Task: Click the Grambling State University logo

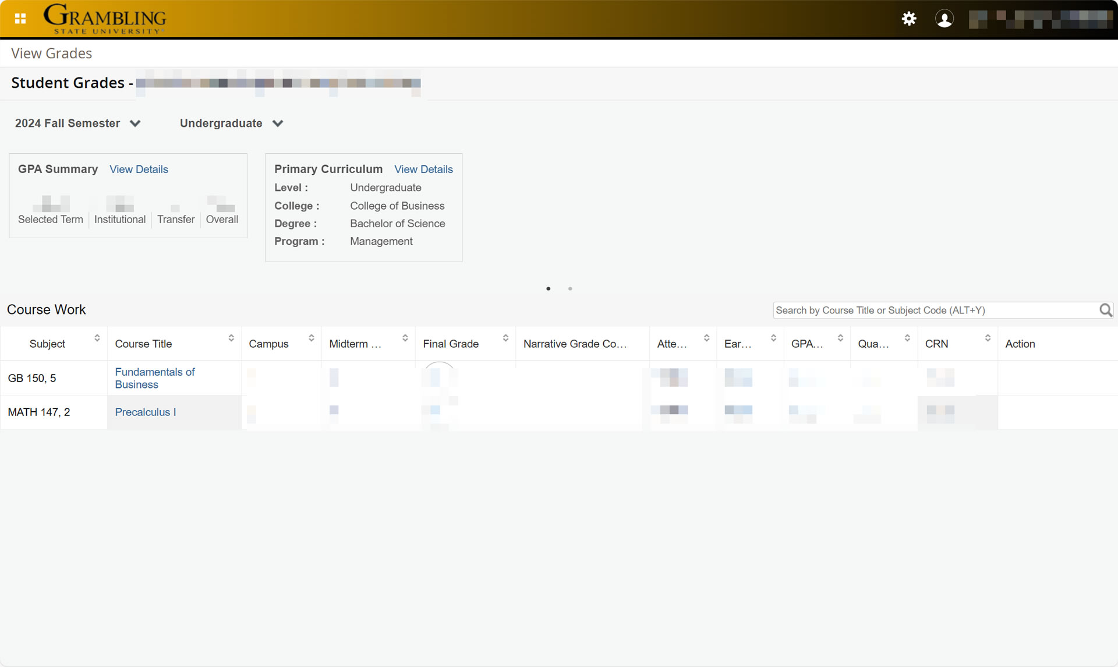Action: click(x=105, y=18)
